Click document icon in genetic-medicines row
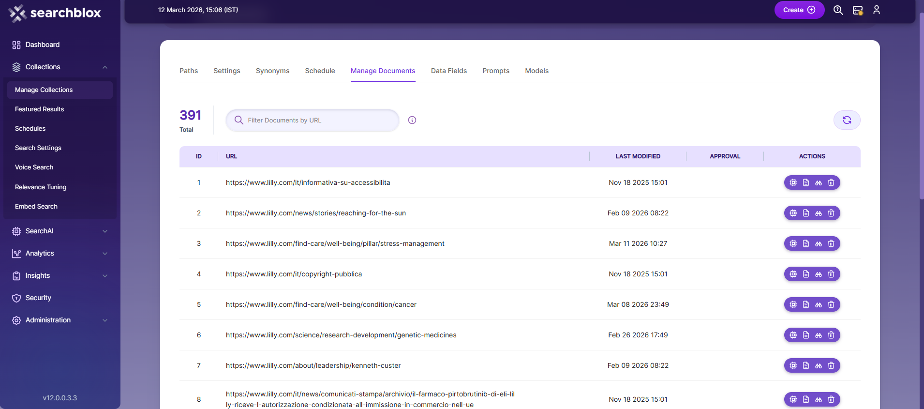924x409 pixels. pos(806,335)
